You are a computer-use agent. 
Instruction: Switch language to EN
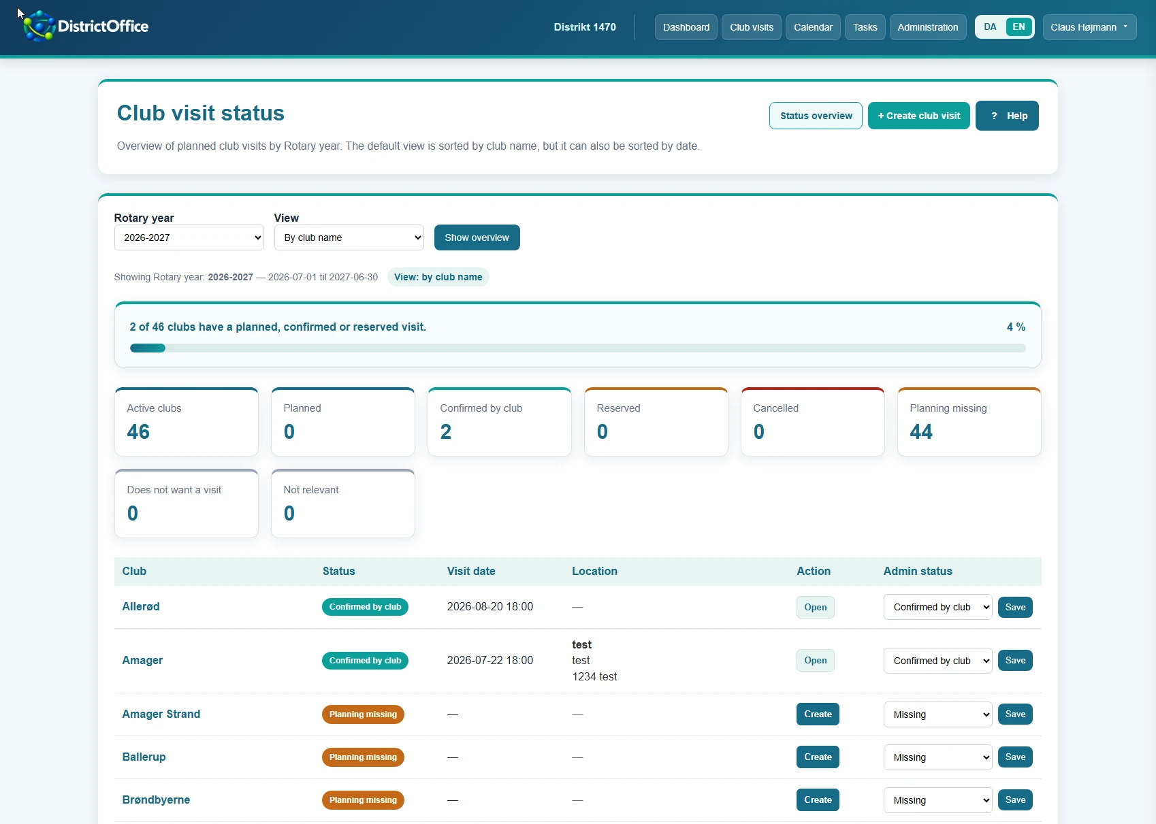tap(1018, 27)
